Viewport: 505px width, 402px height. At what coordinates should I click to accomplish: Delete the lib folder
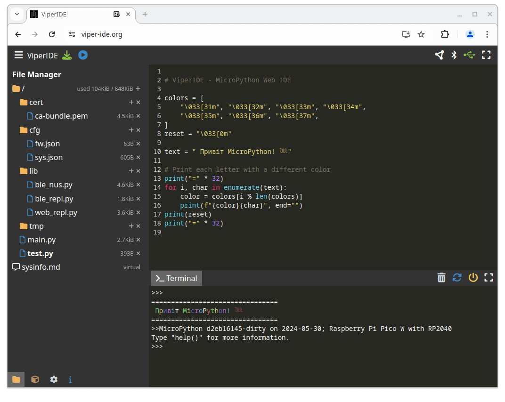click(138, 171)
